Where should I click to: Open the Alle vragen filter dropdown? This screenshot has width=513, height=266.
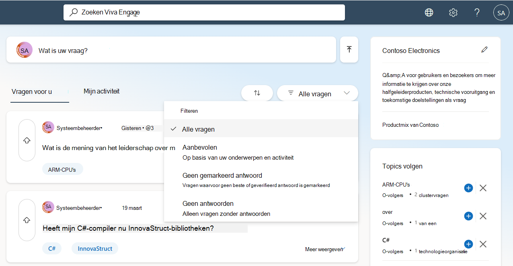(x=318, y=93)
